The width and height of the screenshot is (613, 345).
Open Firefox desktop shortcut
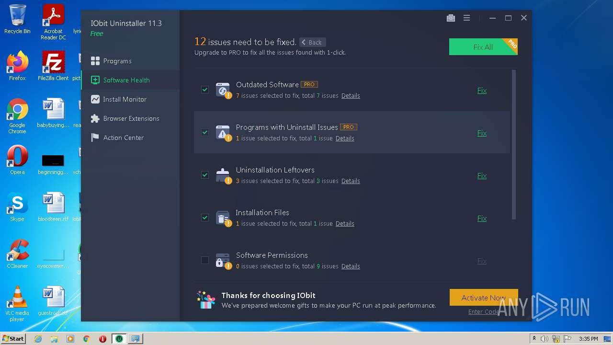[17, 66]
